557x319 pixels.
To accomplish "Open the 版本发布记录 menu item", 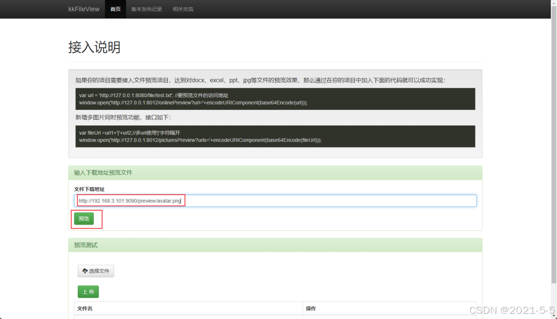I will click(x=146, y=9).
